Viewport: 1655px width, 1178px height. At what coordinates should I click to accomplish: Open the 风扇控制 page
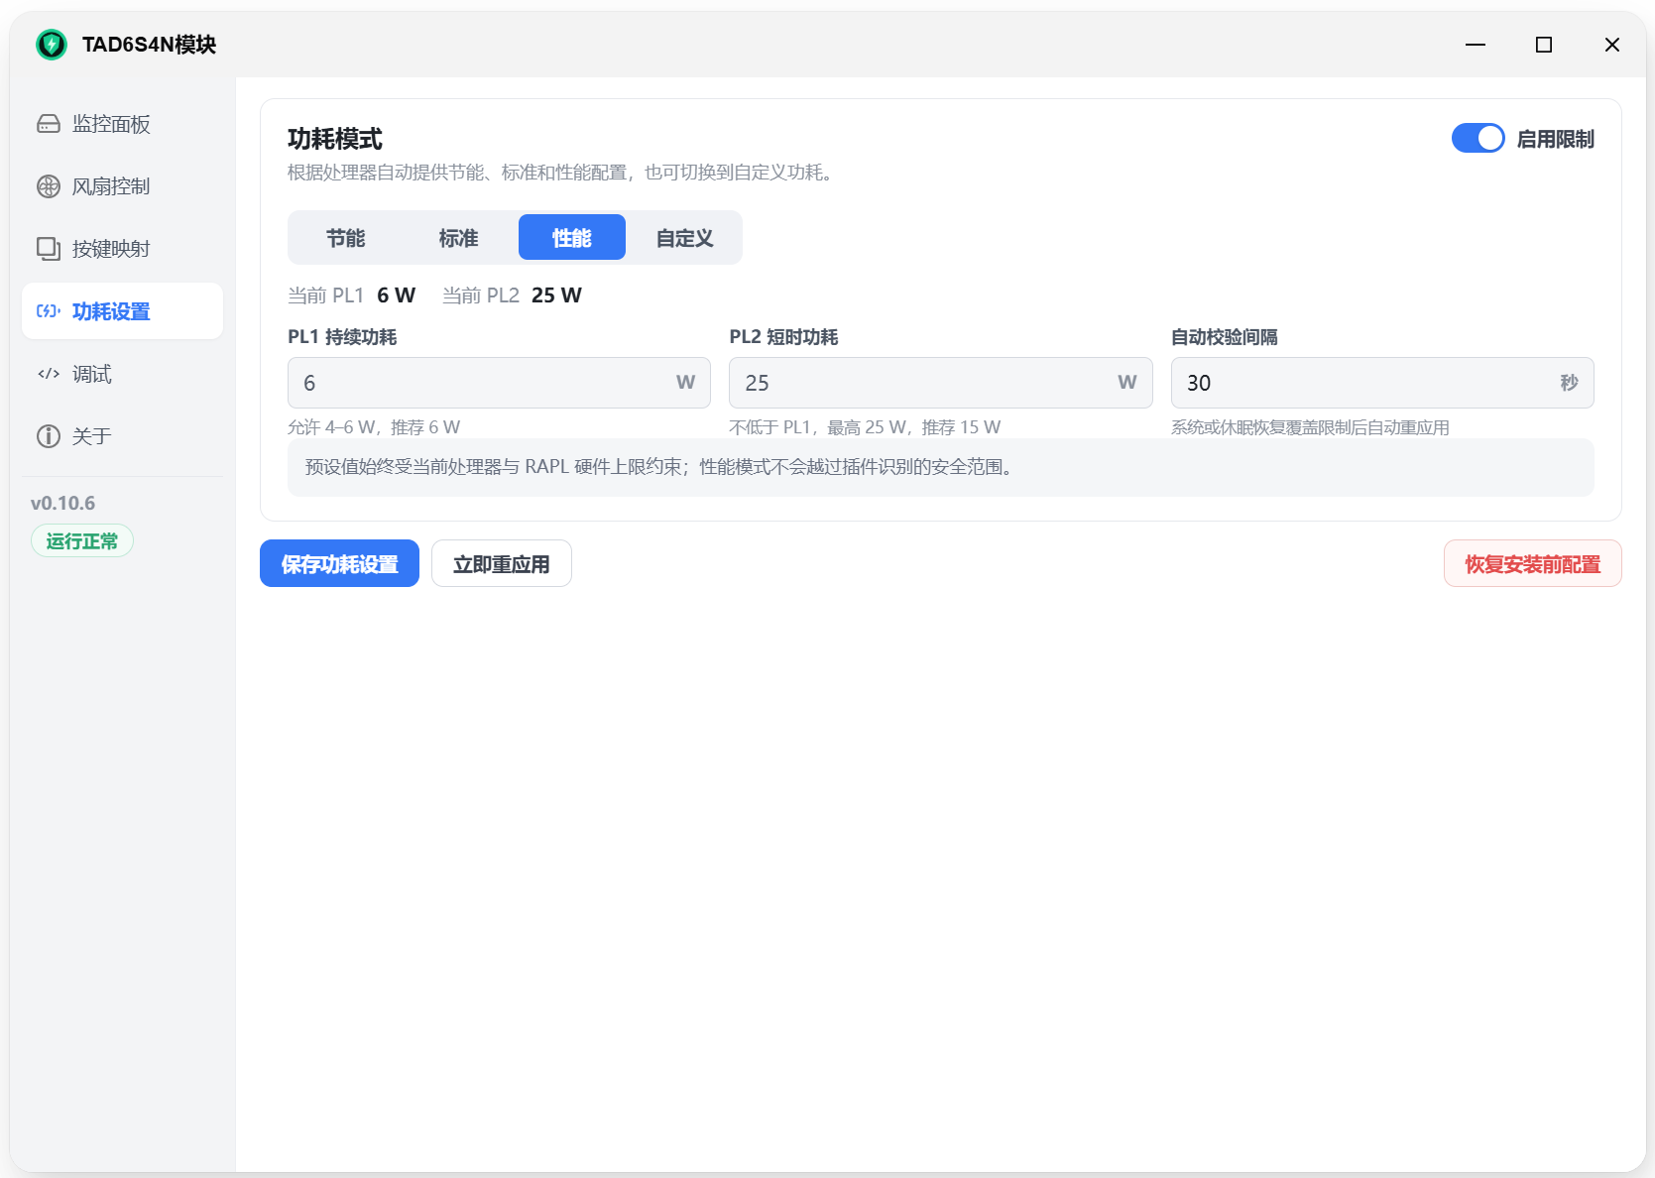(122, 186)
